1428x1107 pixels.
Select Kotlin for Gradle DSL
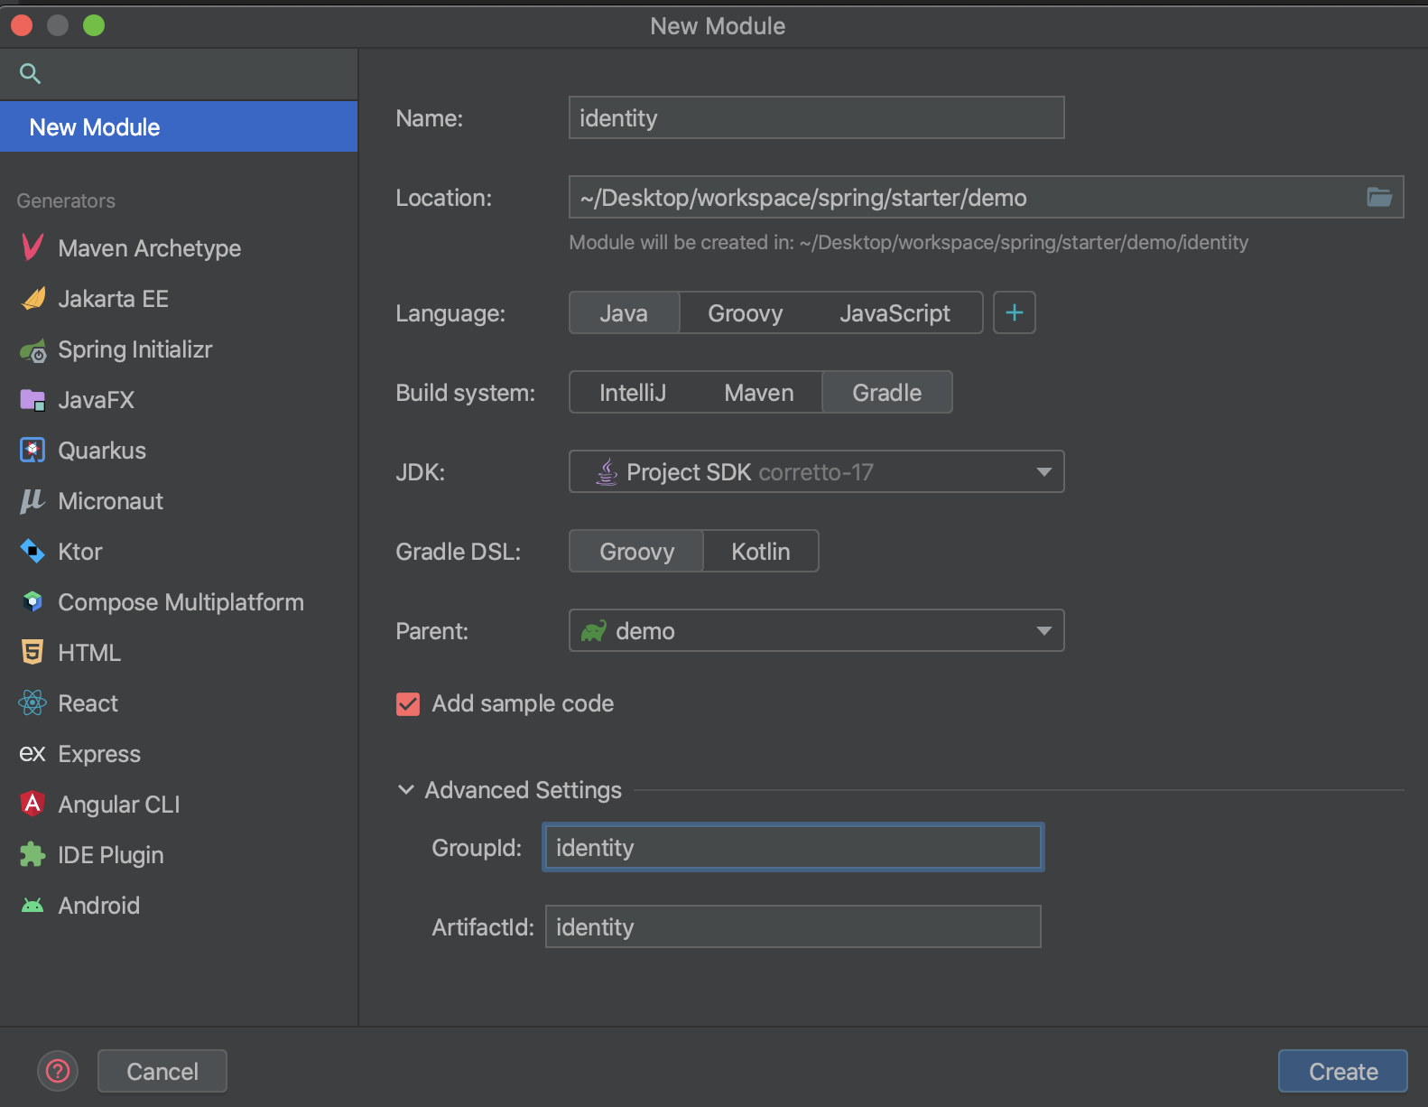(x=761, y=551)
